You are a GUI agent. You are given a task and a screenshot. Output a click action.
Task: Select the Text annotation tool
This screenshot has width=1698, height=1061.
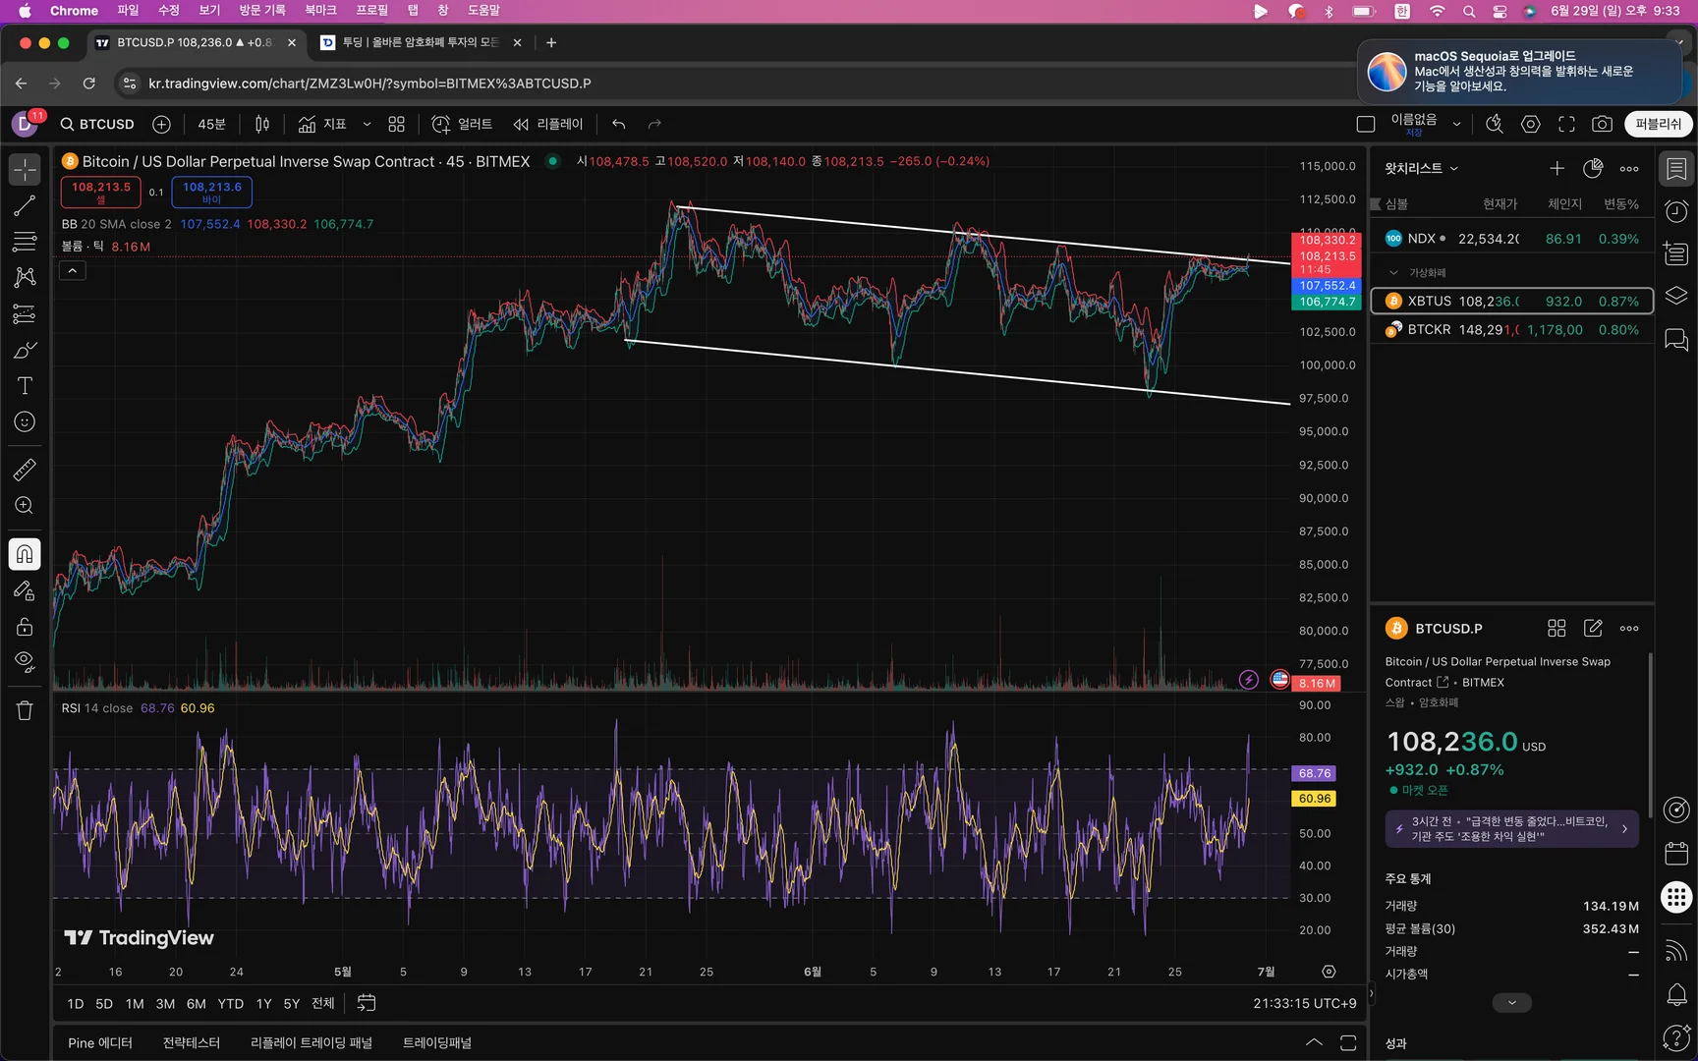[x=25, y=386]
